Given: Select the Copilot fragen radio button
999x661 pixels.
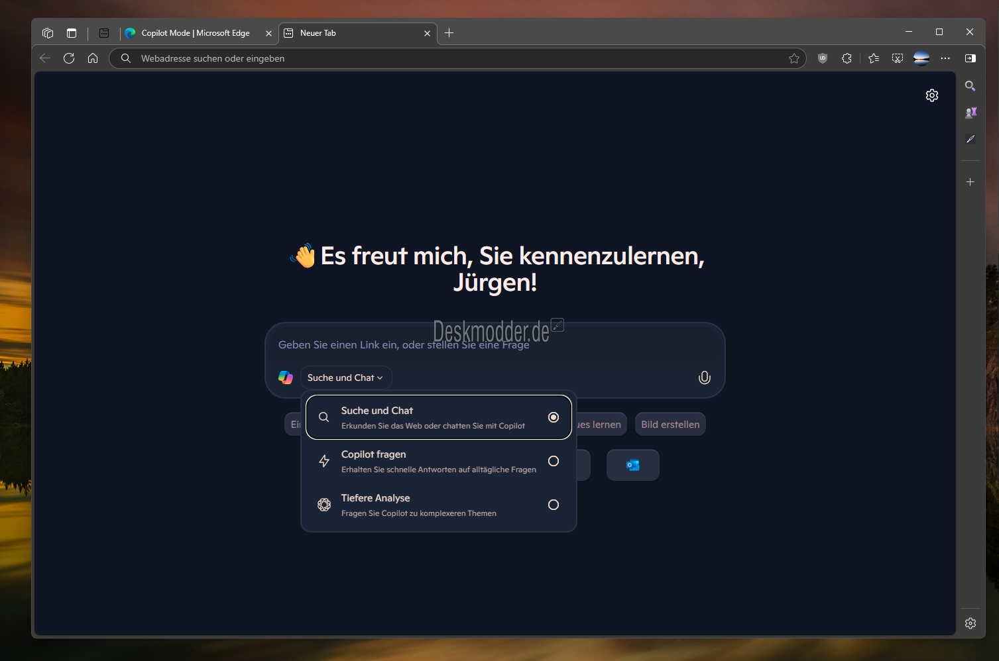Looking at the screenshot, I should (x=554, y=461).
